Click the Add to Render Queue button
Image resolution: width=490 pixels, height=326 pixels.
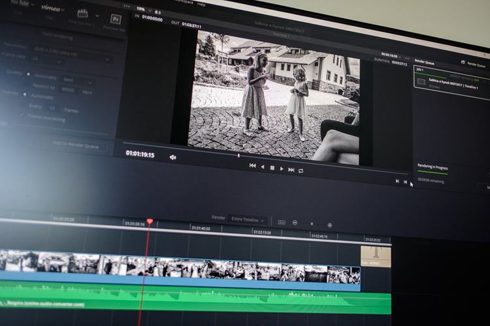point(76,145)
